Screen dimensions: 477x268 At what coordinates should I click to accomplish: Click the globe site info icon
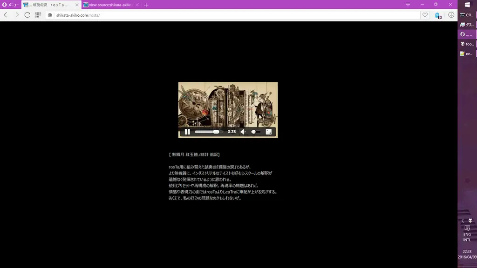coord(50,15)
